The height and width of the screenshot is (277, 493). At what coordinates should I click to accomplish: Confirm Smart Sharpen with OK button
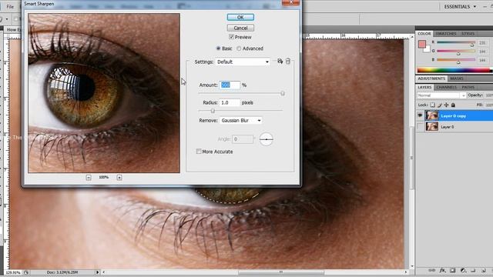[x=240, y=17]
